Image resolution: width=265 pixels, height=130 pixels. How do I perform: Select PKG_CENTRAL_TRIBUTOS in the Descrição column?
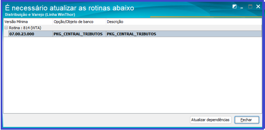(x=184, y=34)
